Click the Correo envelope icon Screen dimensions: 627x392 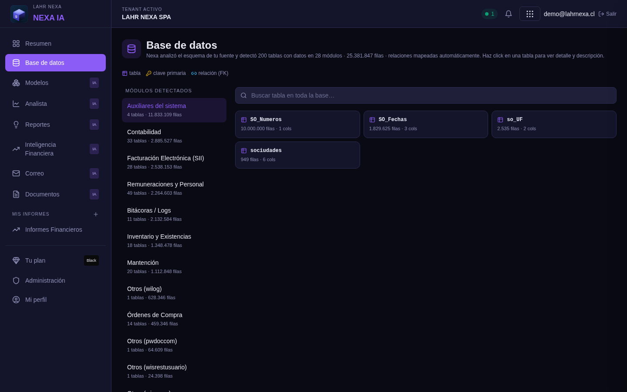pos(16,173)
